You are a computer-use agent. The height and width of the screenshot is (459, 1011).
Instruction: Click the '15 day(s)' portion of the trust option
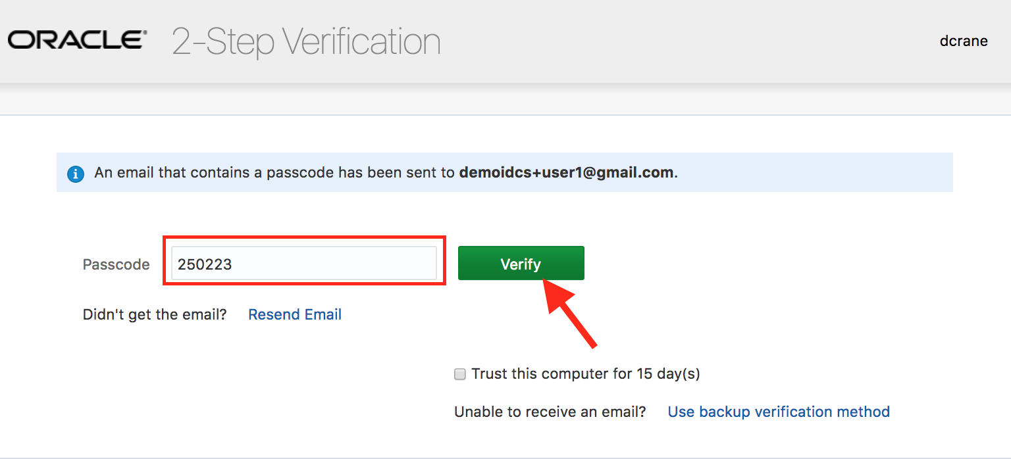click(x=668, y=374)
